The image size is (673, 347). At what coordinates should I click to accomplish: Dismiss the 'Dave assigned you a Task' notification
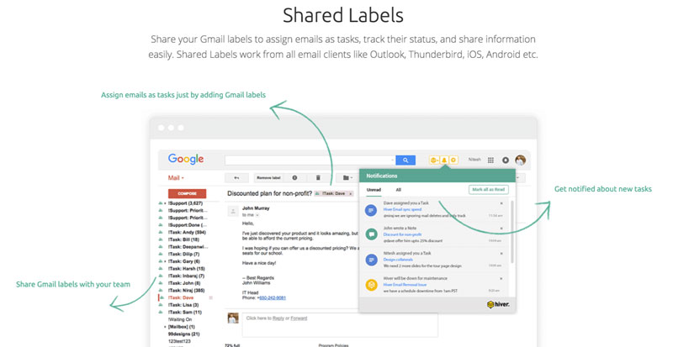501,203
